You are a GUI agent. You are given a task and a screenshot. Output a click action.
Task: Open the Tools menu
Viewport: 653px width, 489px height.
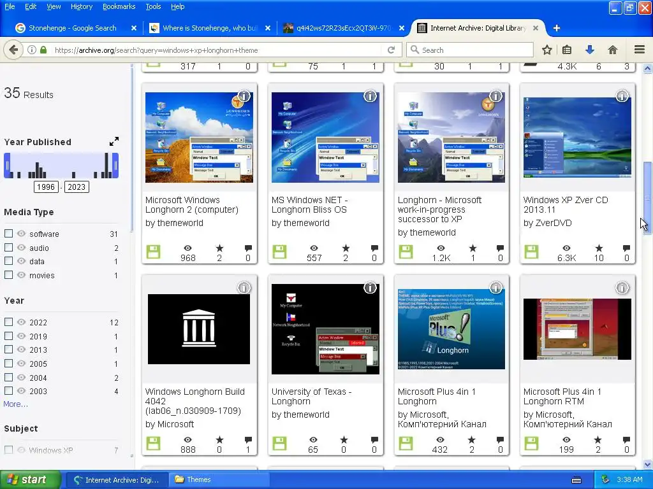point(153,6)
